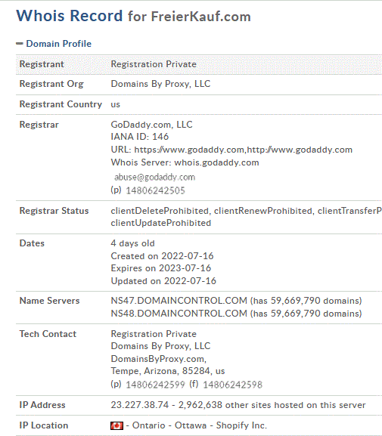The image size is (382, 436).
Task: Click the whois.godaddy.com Whois Server text
Action: [x=216, y=162]
